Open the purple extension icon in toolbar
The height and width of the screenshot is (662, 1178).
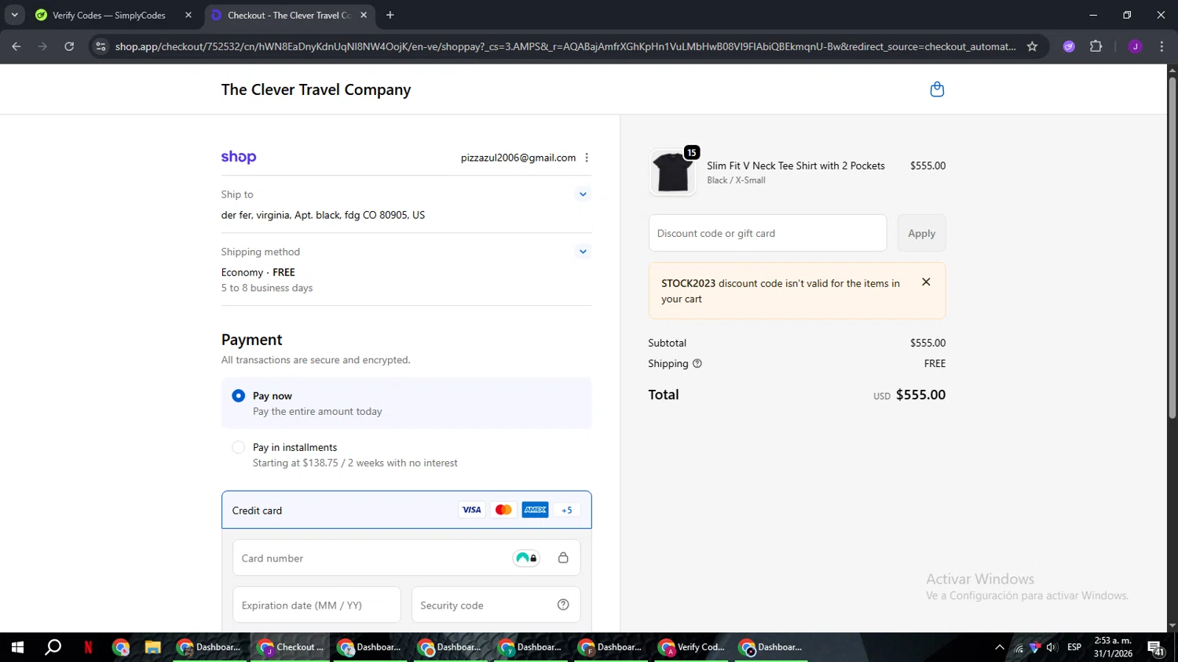pyautogui.click(x=1069, y=46)
